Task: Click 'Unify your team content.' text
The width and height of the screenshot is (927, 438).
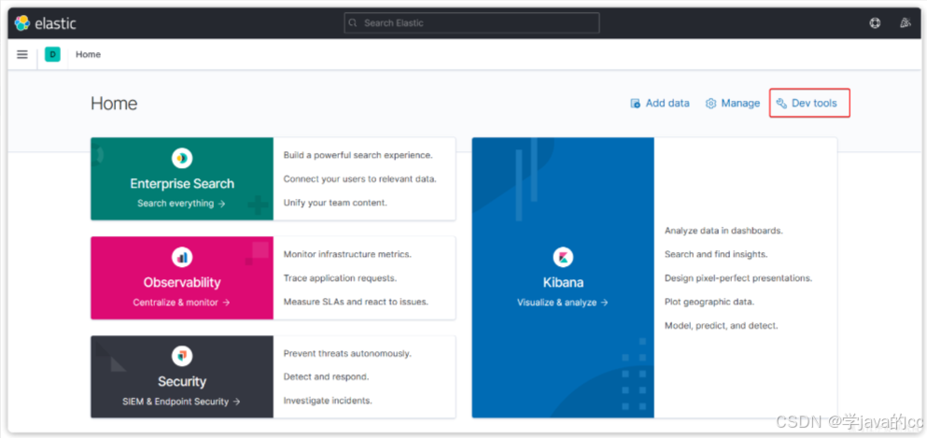Action: 335,203
